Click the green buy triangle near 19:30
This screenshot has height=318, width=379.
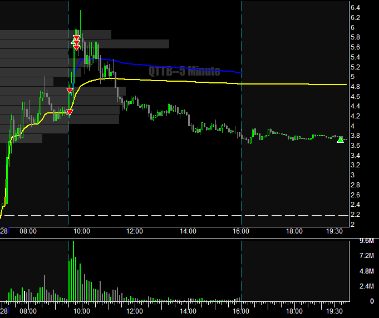pyautogui.click(x=340, y=140)
